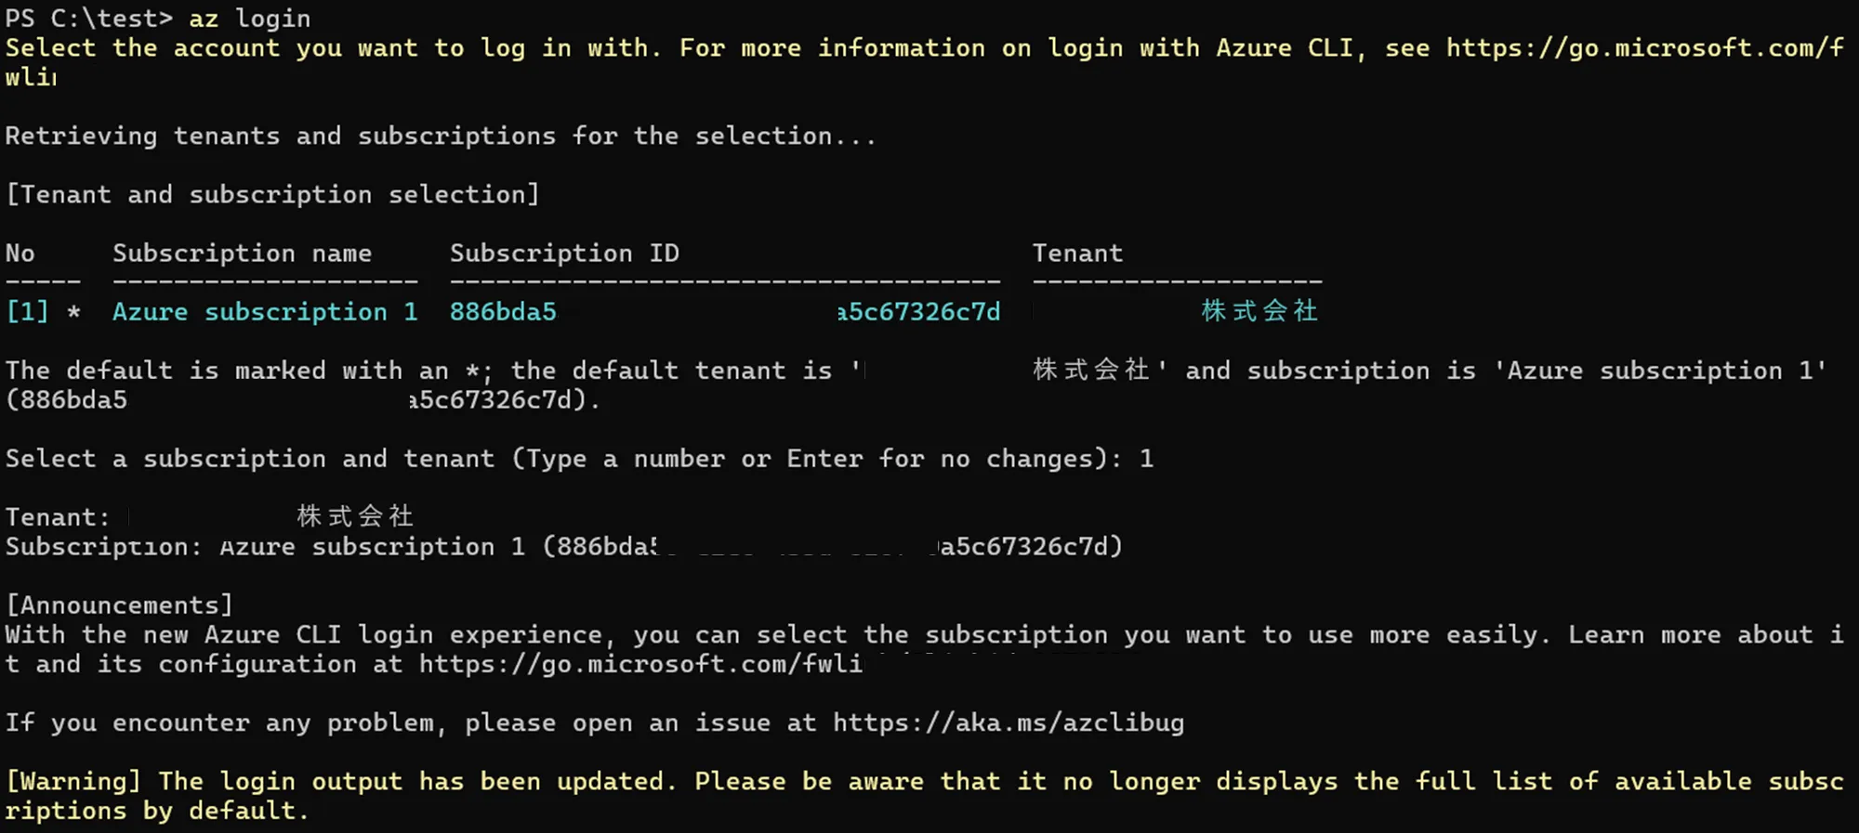Click the "Tenant" column header
The image size is (1859, 833).
click(x=1077, y=253)
